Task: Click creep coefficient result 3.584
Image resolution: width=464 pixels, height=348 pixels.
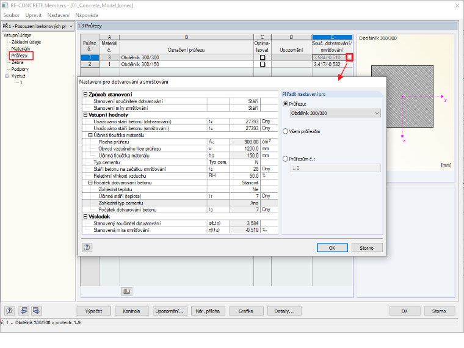Action: pyautogui.click(x=245, y=223)
